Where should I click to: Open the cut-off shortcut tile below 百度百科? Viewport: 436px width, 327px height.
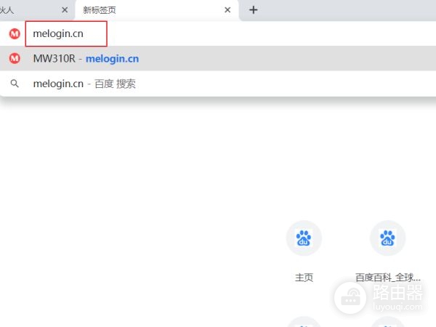[x=387, y=322]
